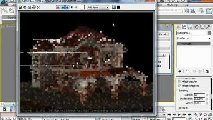Switch to the Graphite modeling tab
The width and height of the screenshot is (213, 120).
pos(12,18)
